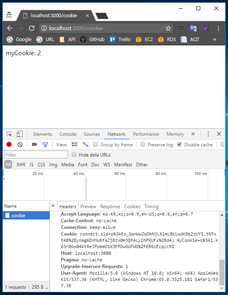Sort requests by the Name column
The image size is (228, 295).
click(x=26, y=206)
